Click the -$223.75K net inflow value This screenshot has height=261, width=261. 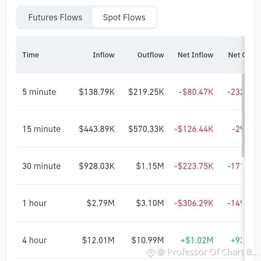(194, 166)
